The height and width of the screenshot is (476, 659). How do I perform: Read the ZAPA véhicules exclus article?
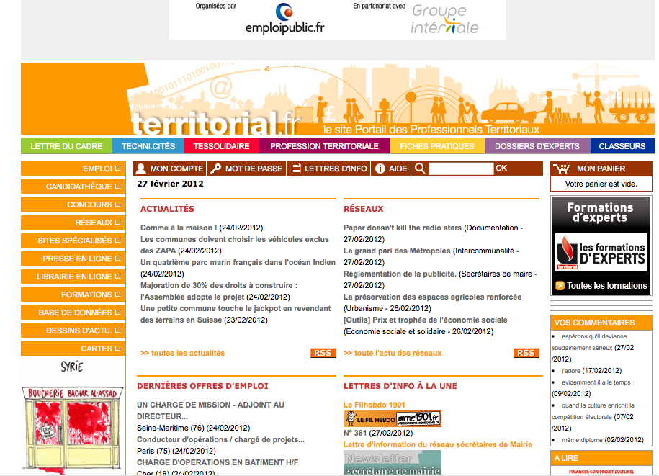point(235,245)
